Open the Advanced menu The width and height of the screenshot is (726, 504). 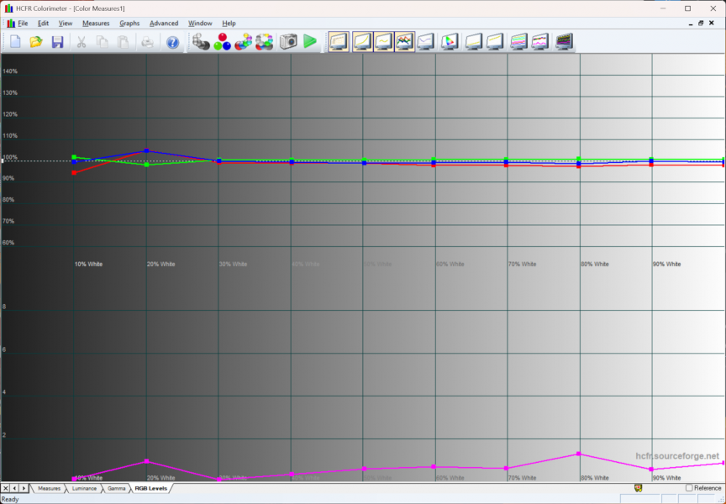(164, 23)
